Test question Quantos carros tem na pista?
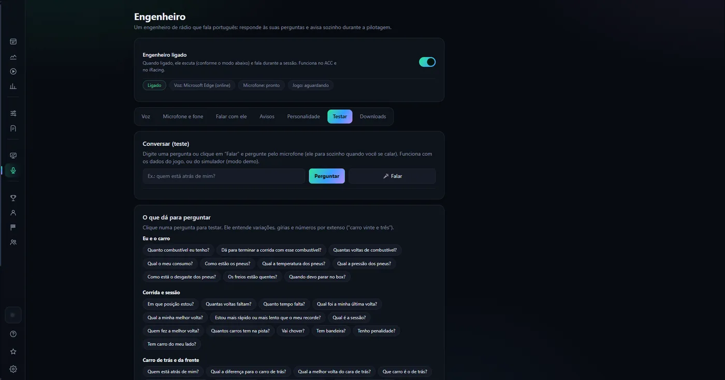Screen dimensions: 725x380 [x=240, y=331]
